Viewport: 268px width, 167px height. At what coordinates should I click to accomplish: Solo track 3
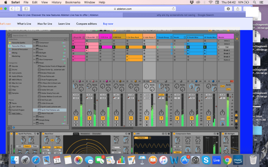pos(103,122)
